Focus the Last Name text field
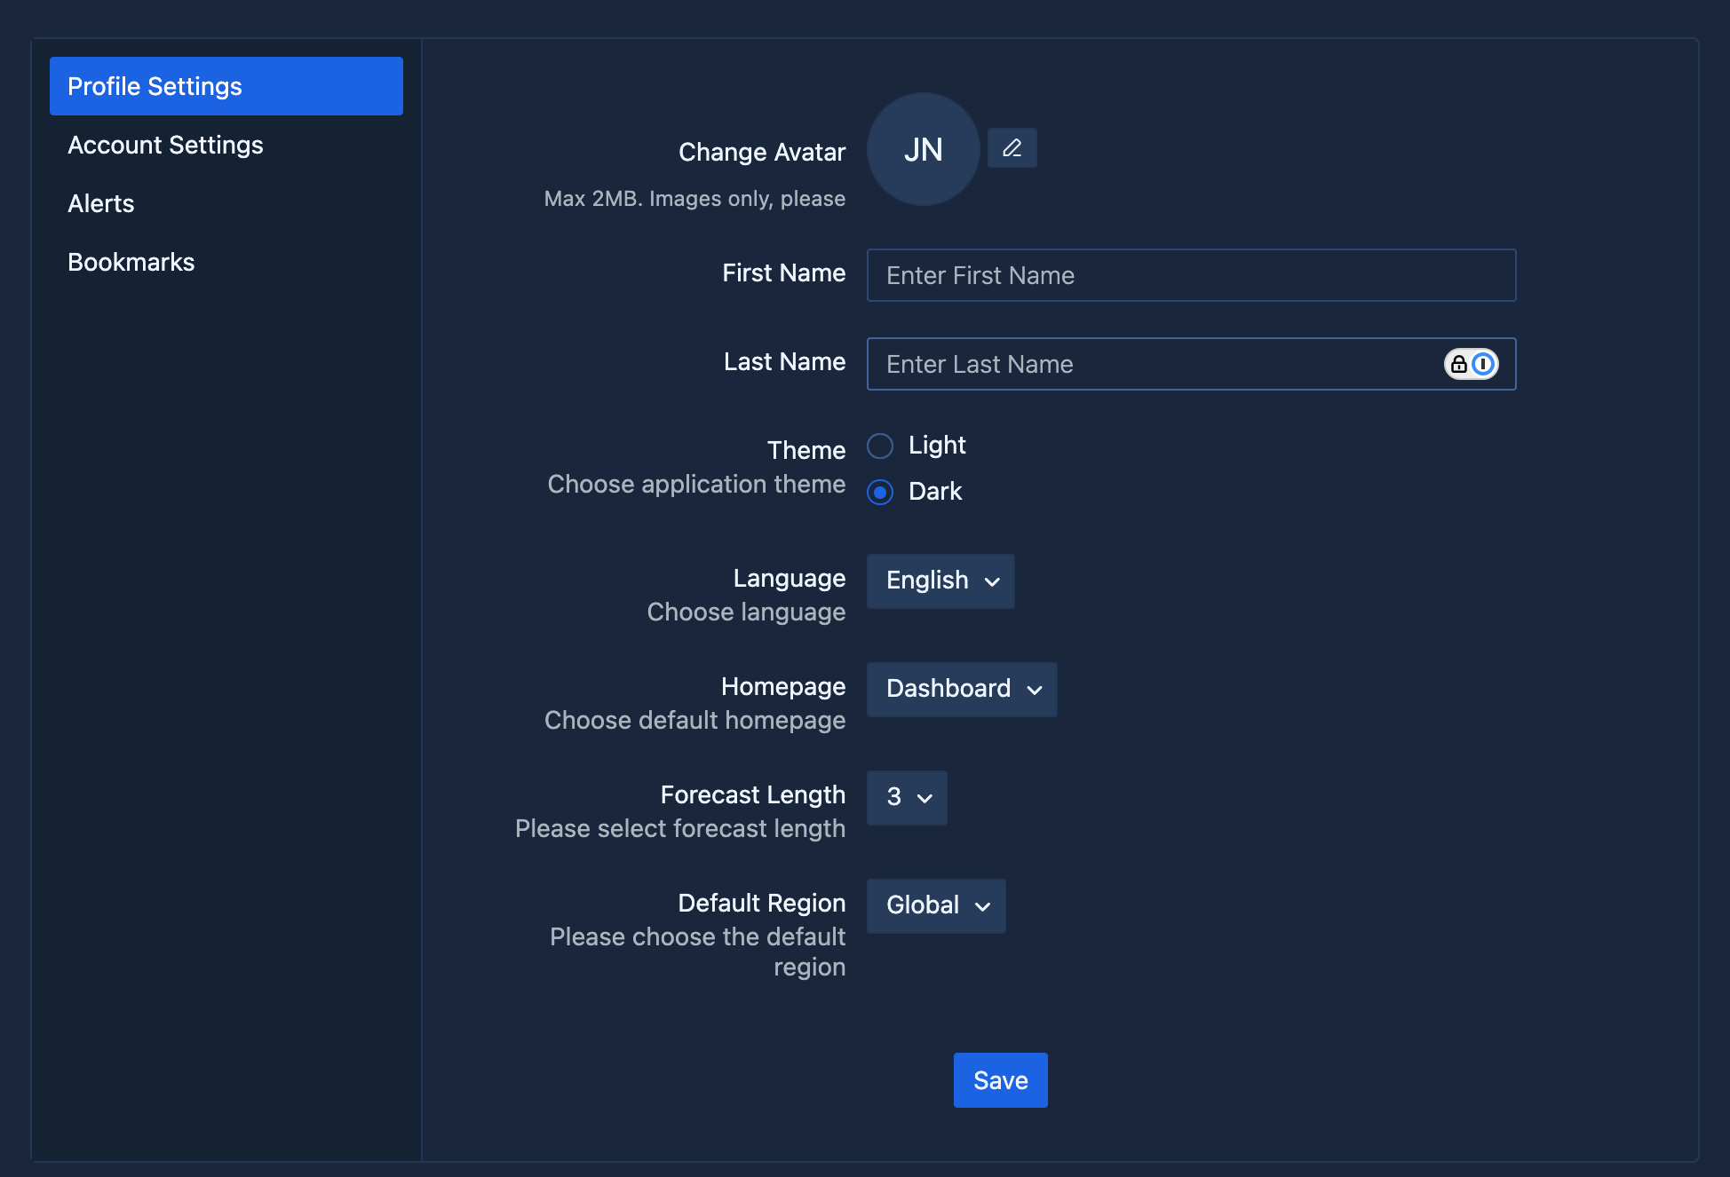 1155,364
